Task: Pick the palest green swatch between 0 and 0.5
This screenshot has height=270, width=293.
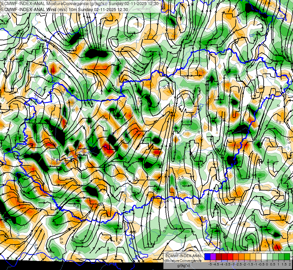Action: pyautogui.click(x=270, y=257)
